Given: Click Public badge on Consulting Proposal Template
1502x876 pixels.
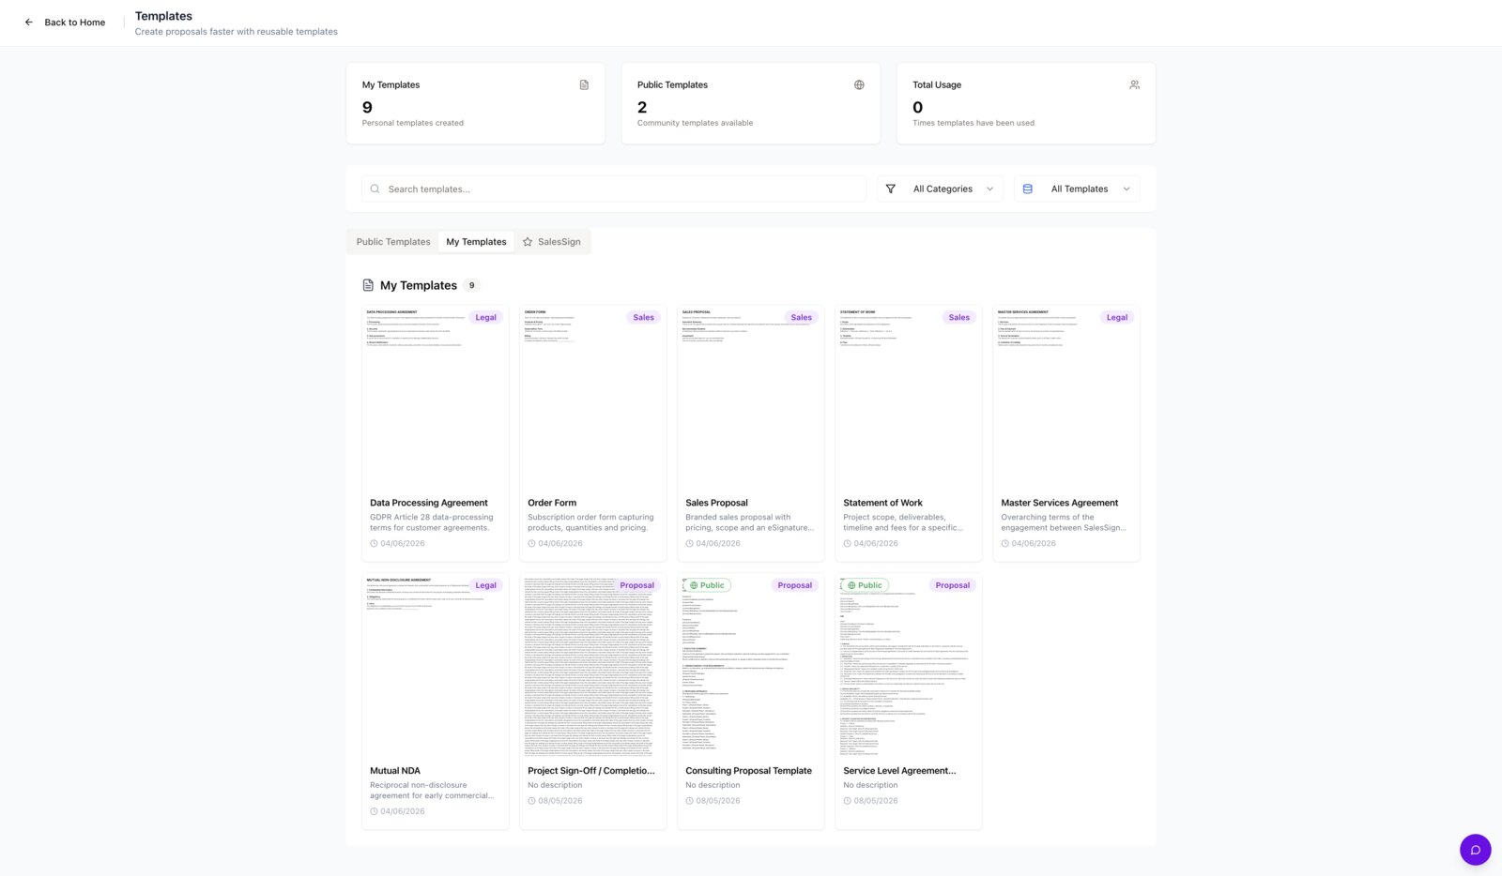Looking at the screenshot, I should 707,585.
